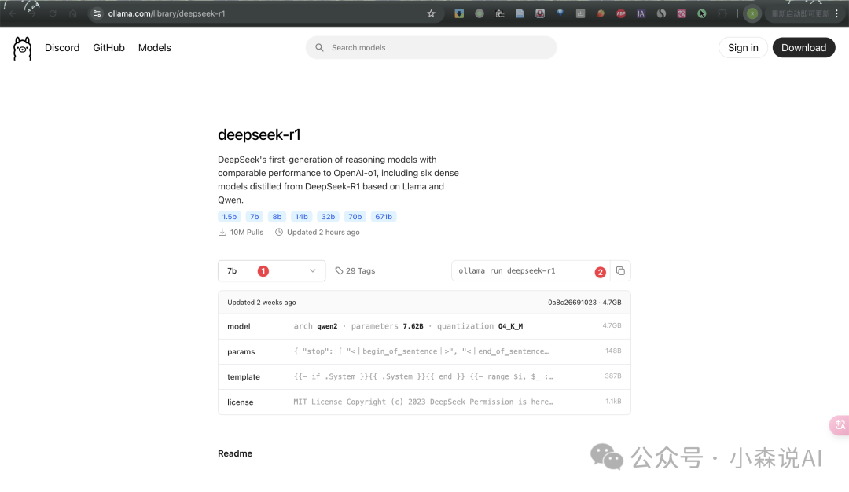Click the 0a8c26691023 hash text
The image size is (849, 492).
(572, 303)
